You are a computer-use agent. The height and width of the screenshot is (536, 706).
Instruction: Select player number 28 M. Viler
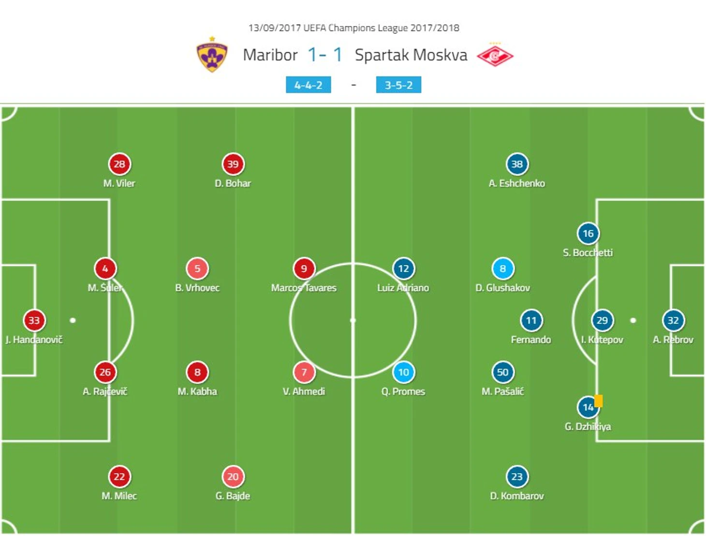[119, 164]
